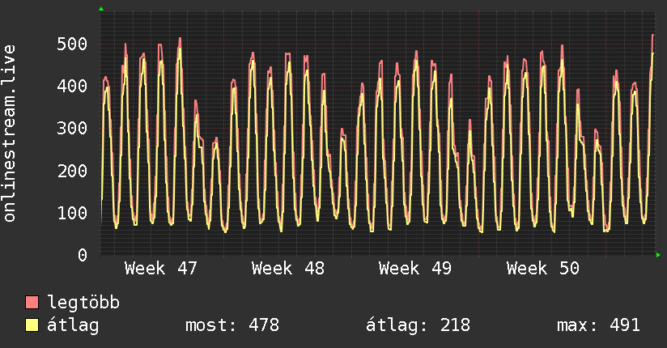Click the 'legtöbb' legend label
Viewport: 667px width, 348px height.
point(83,302)
